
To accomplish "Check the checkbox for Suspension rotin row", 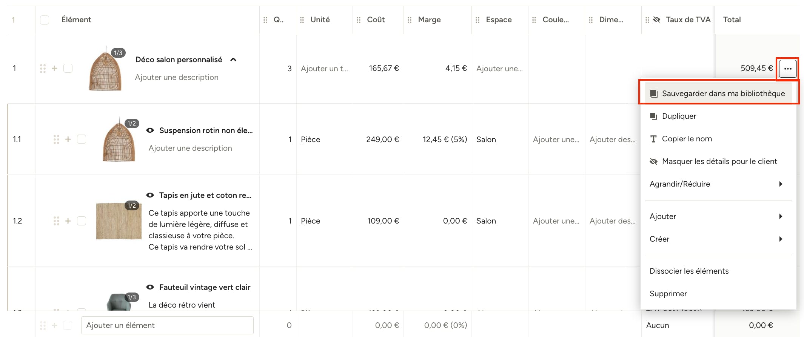I will click(x=82, y=139).
